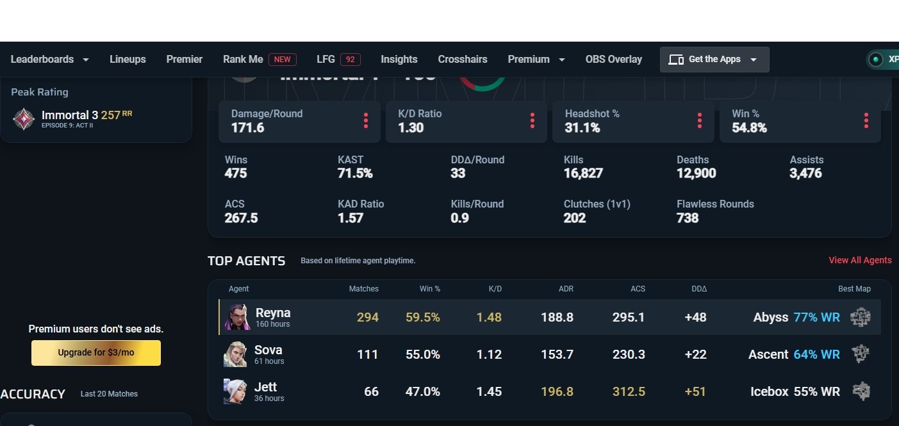Open Rank Me with NEW badge
The height and width of the screenshot is (426, 899).
click(x=259, y=60)
